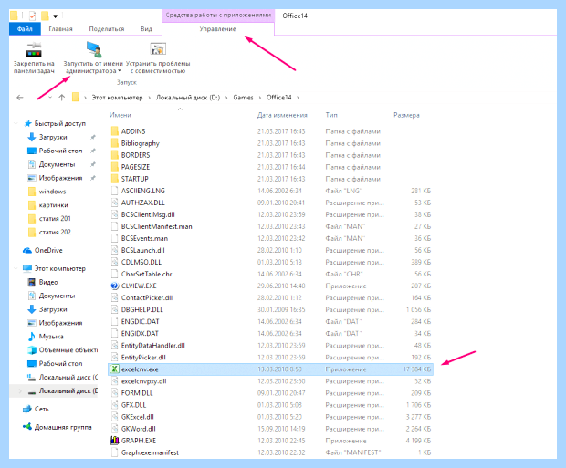The width and height of the screenshot is (566, 468).
Task: Select CharSetTable.chr file
Action: pos(147,274)
